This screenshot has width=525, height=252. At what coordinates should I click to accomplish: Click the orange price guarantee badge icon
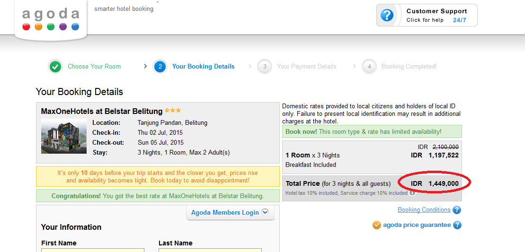[x=377, y=225]
